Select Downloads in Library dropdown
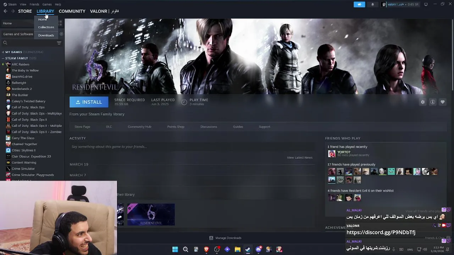This screenshot has width=454, height=255. click(x=46, y=35)
